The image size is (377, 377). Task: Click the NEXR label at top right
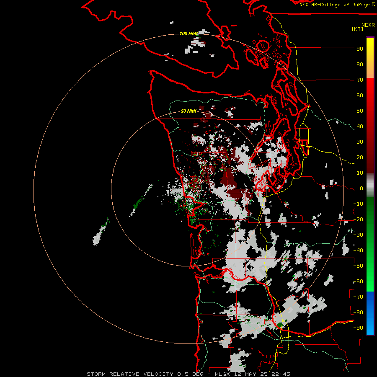368,25
